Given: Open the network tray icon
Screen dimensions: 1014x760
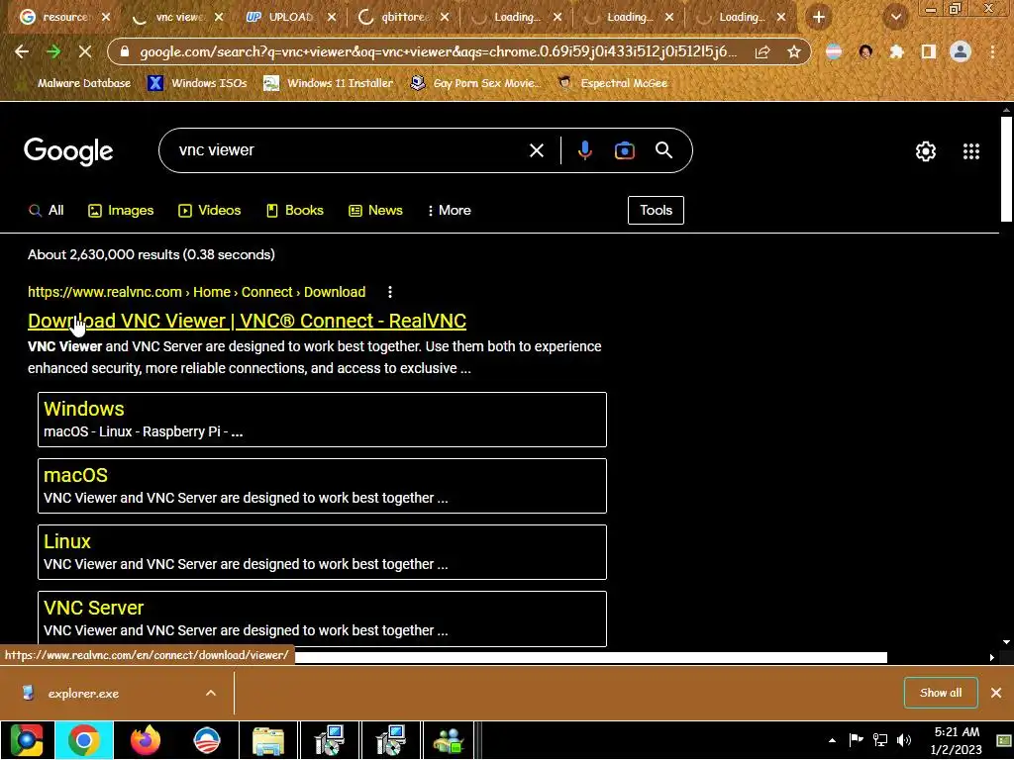Looking at the screenshot, I should coord(880,740).
